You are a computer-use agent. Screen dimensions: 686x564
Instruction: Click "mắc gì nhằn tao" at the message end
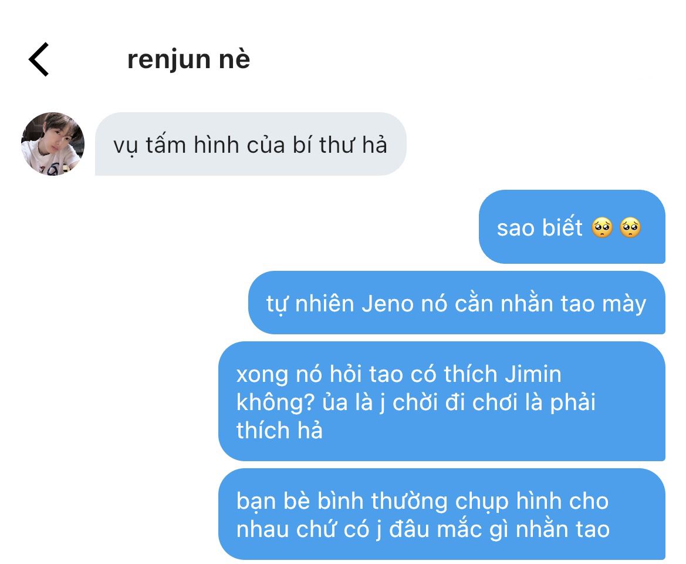pyautogui.click(x=523, y=529)
